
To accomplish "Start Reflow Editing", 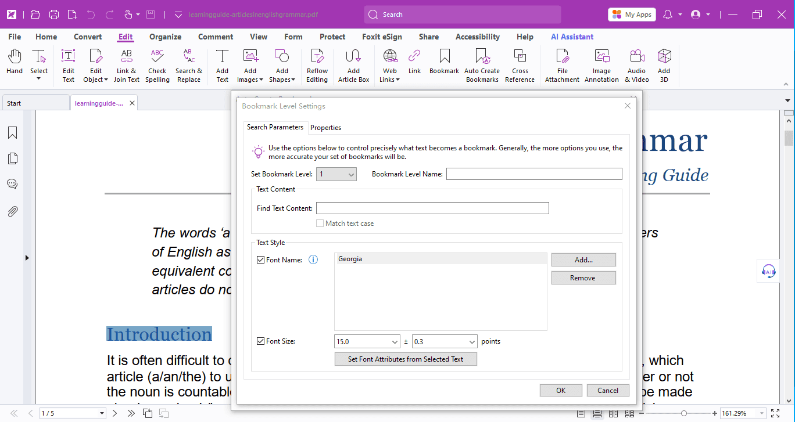I will coord(317,66).
